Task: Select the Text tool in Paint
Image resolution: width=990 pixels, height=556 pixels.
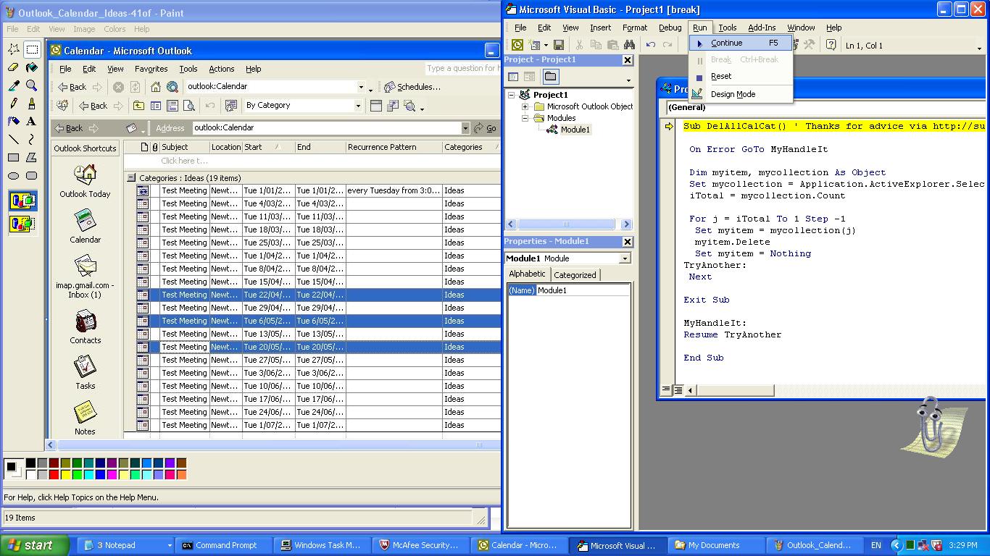Action: coord(32,122)
